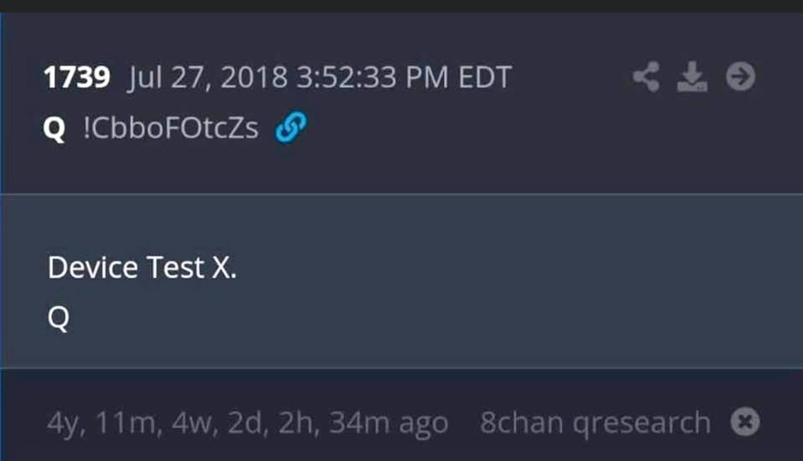Click the 3:52:33 PM time portion
Viewport: 803px width, 461px height.
[373, 78]
